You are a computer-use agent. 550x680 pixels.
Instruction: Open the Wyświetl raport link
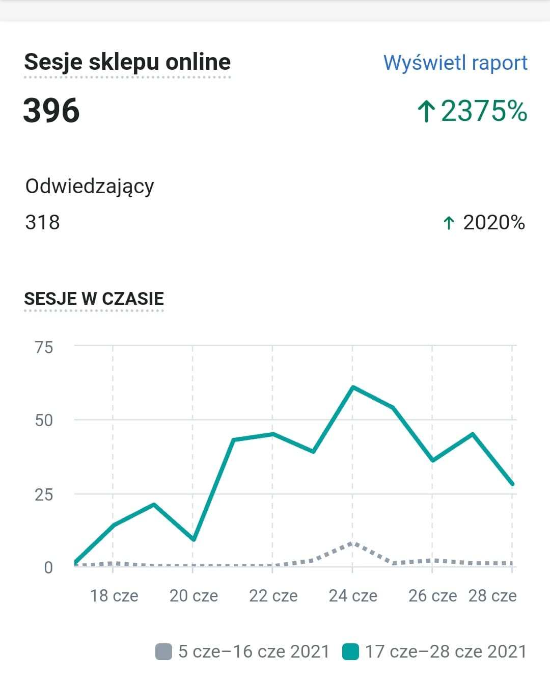pyautogui.click(x=455, y=63)
